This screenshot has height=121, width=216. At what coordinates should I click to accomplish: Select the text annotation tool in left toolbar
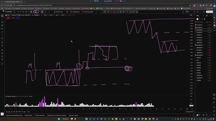2,35
